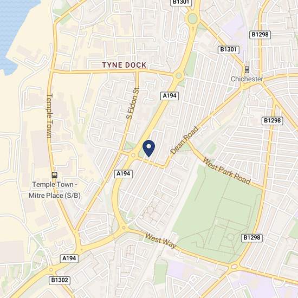This screenshot has width=298, height=298.
Task: Select the B1301 shield beside Chichester station
Action: 228,50
